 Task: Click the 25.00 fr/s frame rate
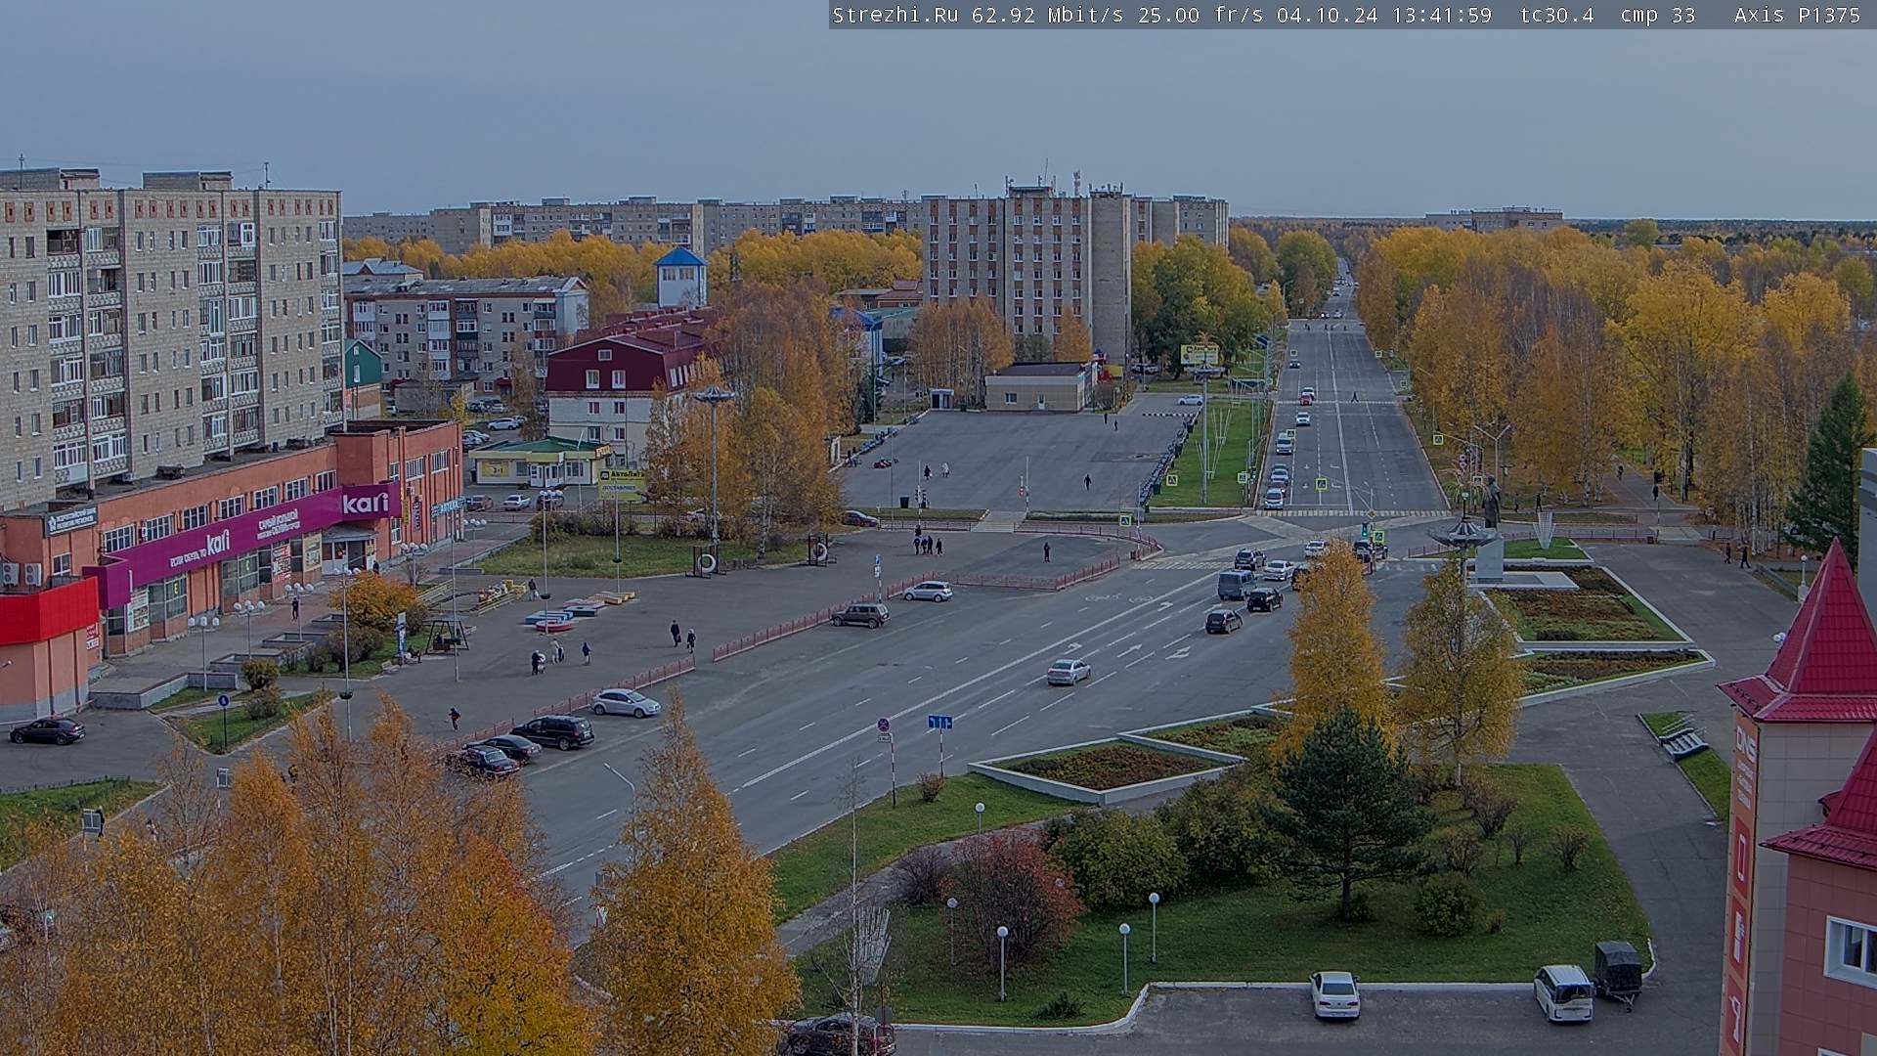click(x=1200, y=15)
